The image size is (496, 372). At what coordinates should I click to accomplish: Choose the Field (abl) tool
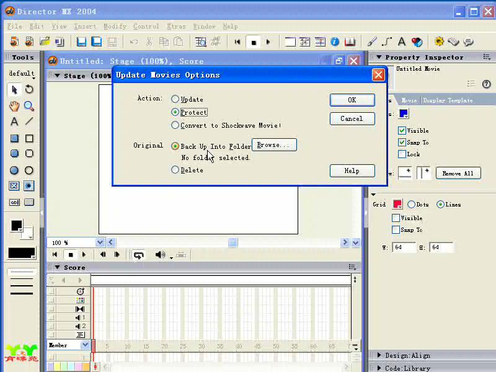14,202
